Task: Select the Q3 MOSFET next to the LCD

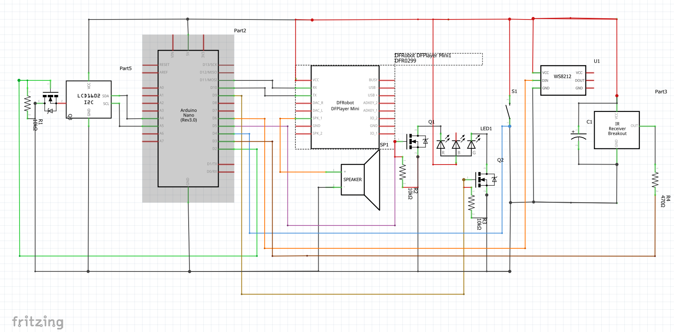Action: pyautogui.click(x=51, y=102)
